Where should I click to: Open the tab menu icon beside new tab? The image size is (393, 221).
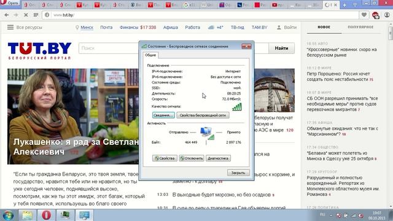coord(355,5)
